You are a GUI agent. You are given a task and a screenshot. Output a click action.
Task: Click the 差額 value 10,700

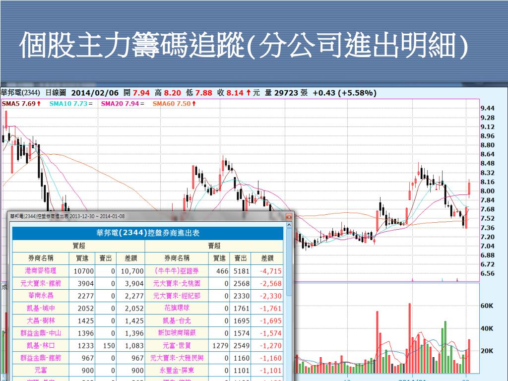[132, 271]
